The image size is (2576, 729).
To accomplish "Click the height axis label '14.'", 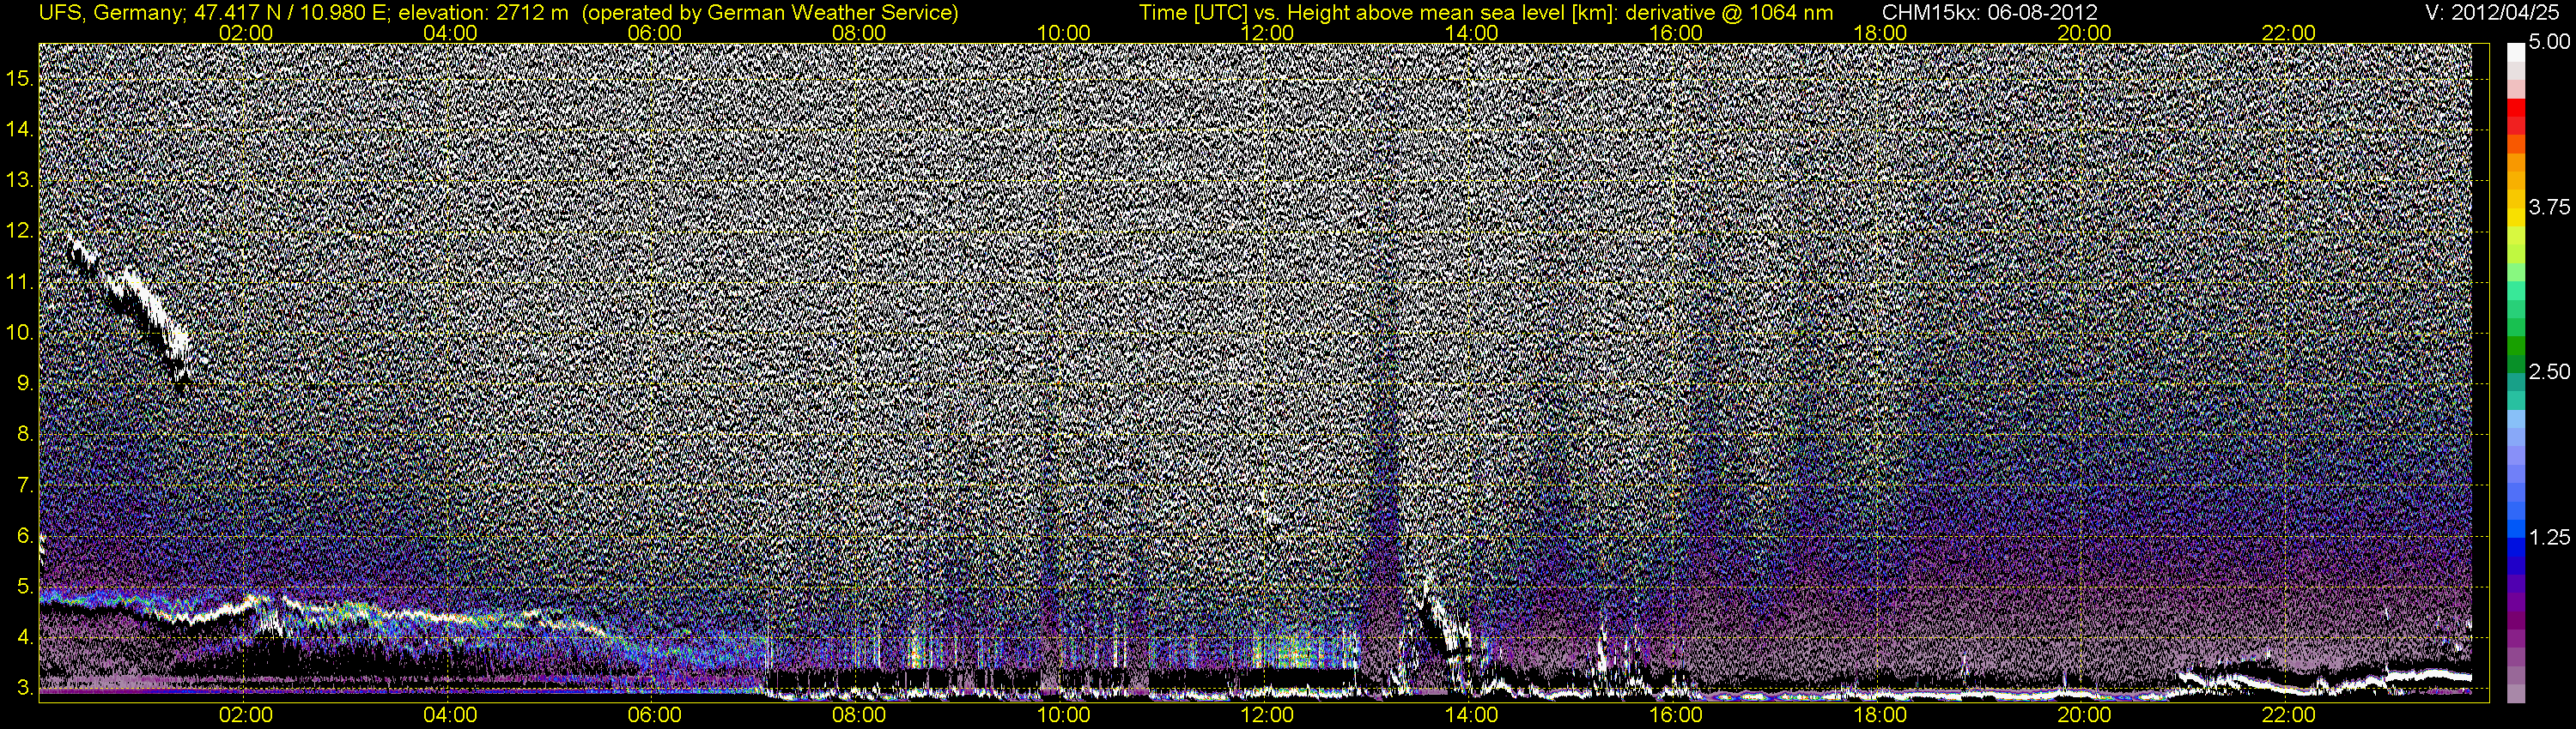I will pyautogui.click(x=20, y=129).
